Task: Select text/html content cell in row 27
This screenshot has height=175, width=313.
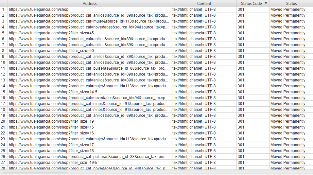Action: [194, 163]
